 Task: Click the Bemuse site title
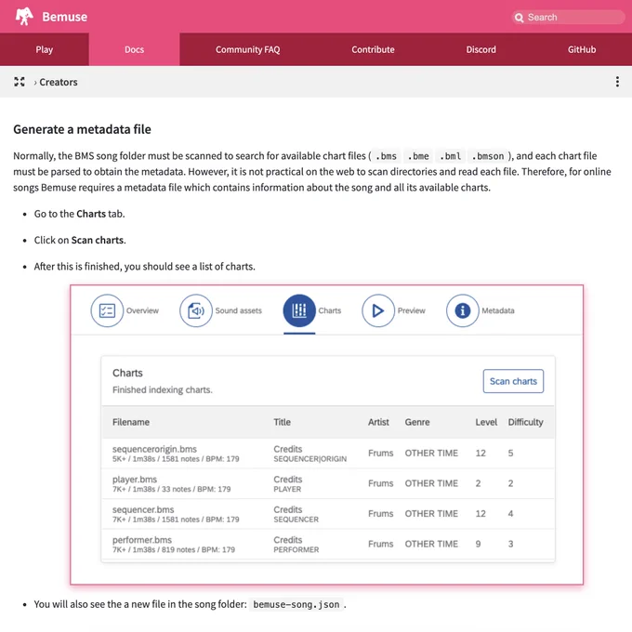pos(64,17)
